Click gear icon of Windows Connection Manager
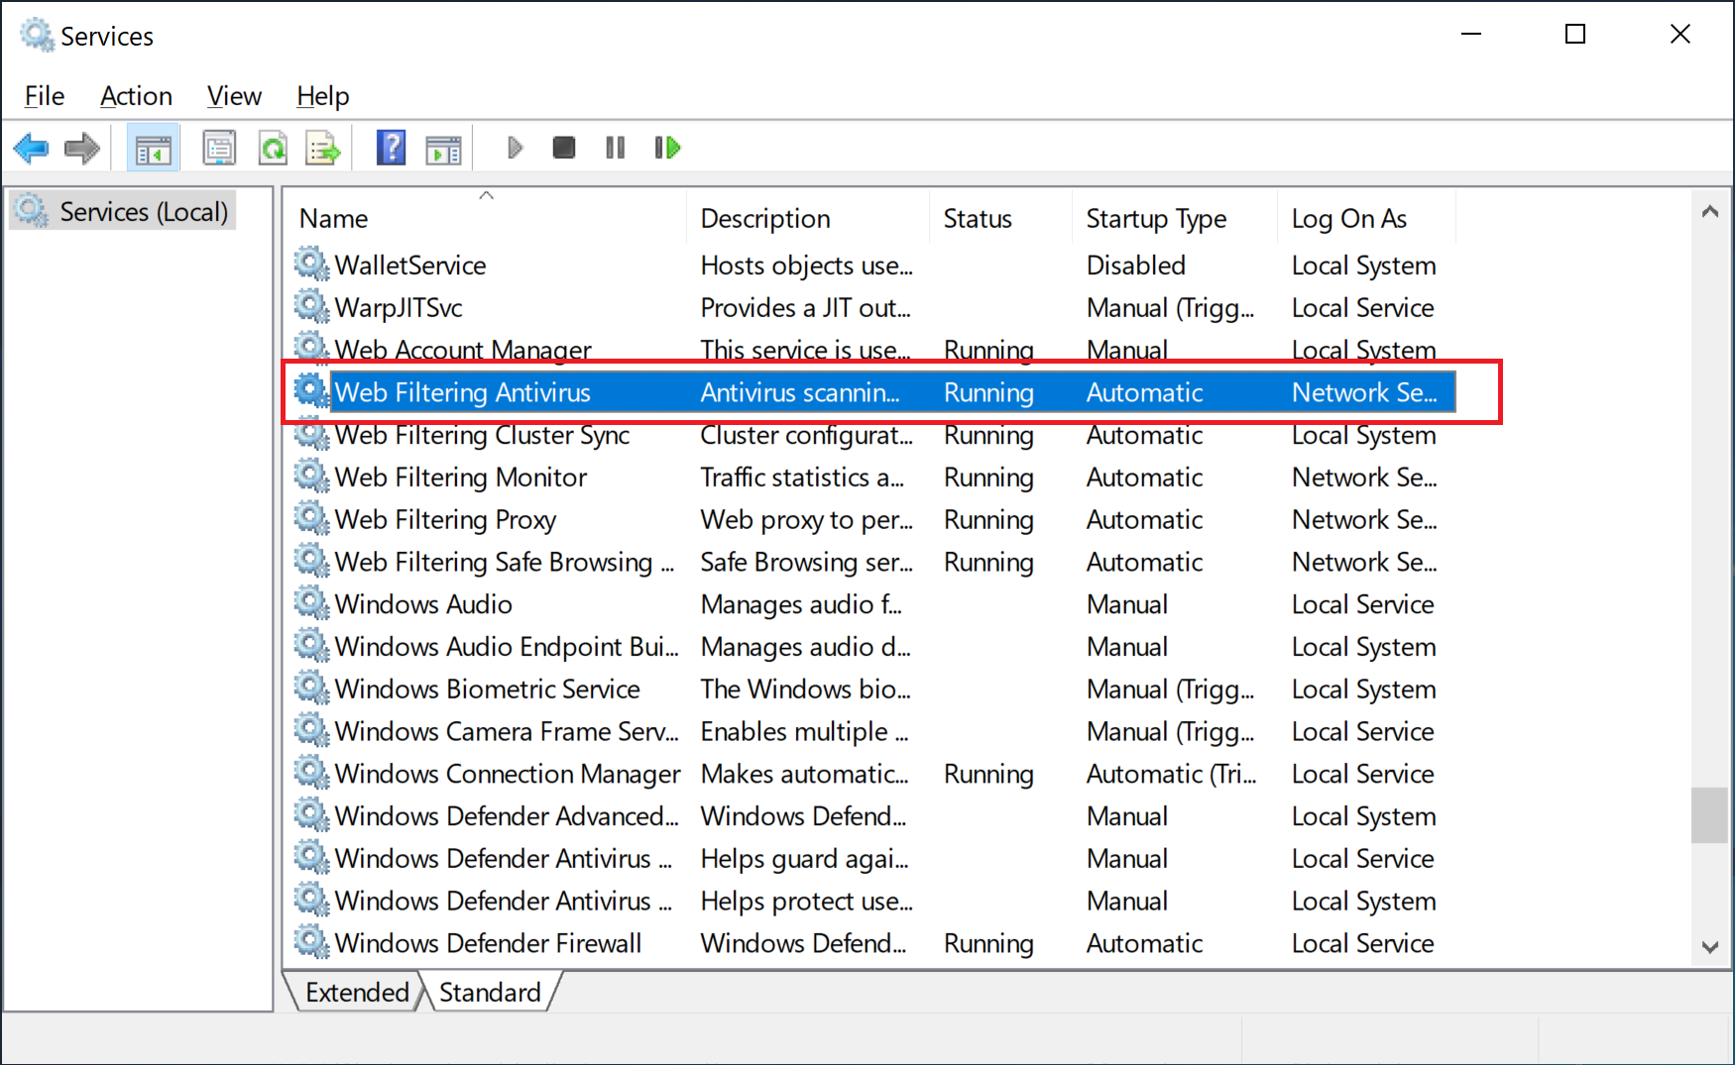This screenshot has height=1065, width=1735. coord(311,772)
